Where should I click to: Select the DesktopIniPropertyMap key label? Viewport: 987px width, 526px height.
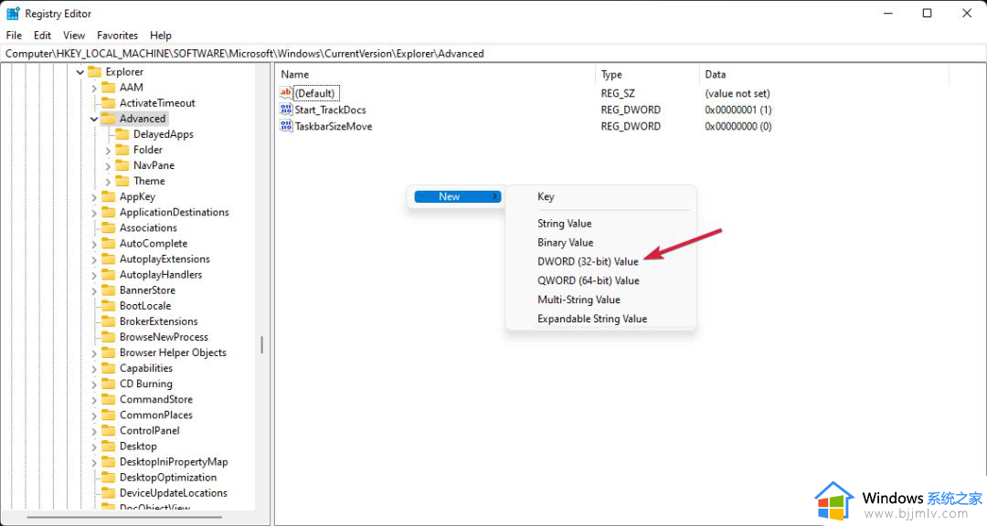[x=174, y=462]
